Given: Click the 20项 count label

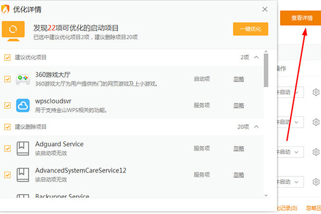Looking at the screenshot, I should 243,127.
